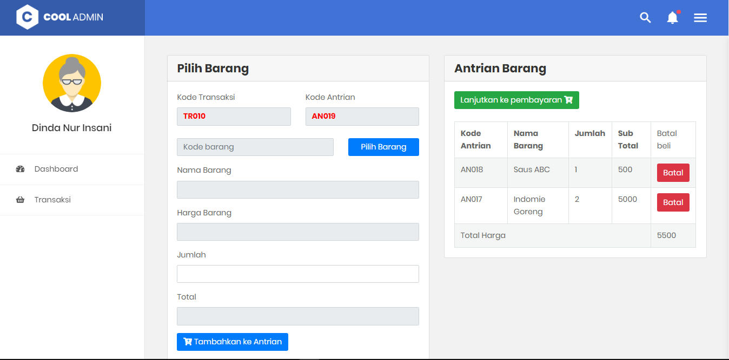Cancel the Saus ABC queue item with Batal

(x=673, y=172)
